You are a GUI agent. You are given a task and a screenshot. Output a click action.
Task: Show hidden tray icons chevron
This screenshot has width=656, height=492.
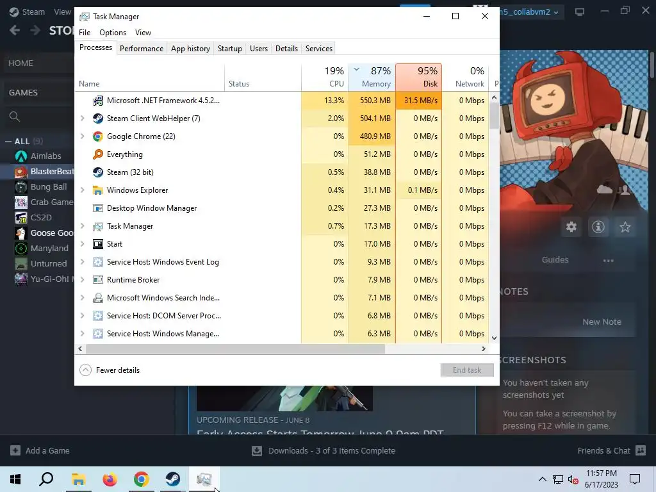tap(542, 479)
